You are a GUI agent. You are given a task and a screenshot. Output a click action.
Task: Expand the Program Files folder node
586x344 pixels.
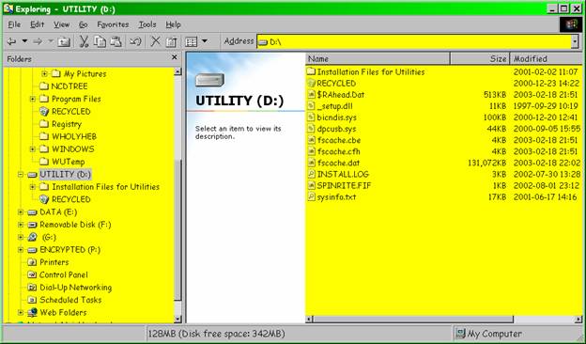pyautogui.click(x=33, y=99)
